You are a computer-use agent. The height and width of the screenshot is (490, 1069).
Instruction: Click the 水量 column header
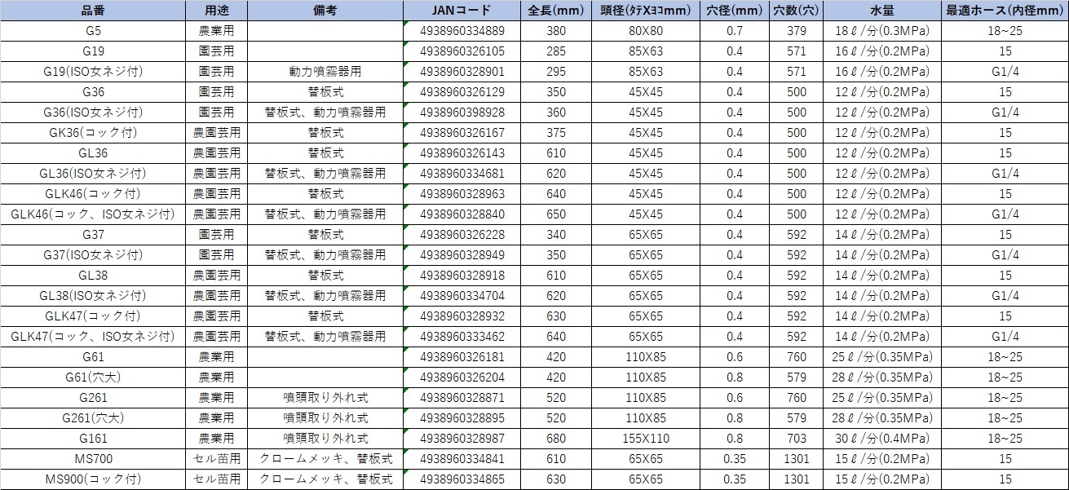tap(881, 11)
